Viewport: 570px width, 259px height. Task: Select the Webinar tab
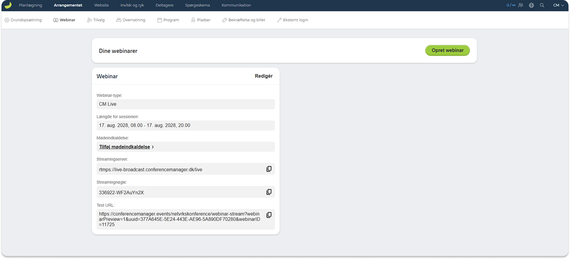(64, 20)
